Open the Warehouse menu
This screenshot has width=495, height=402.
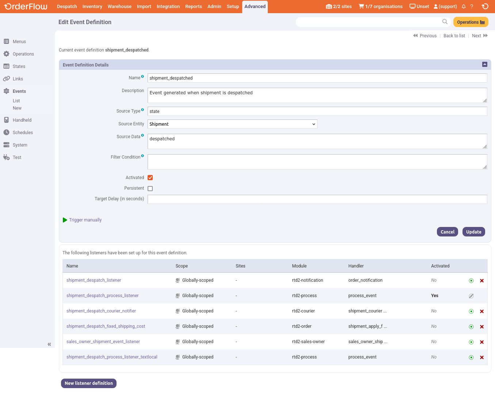(119, 7)
